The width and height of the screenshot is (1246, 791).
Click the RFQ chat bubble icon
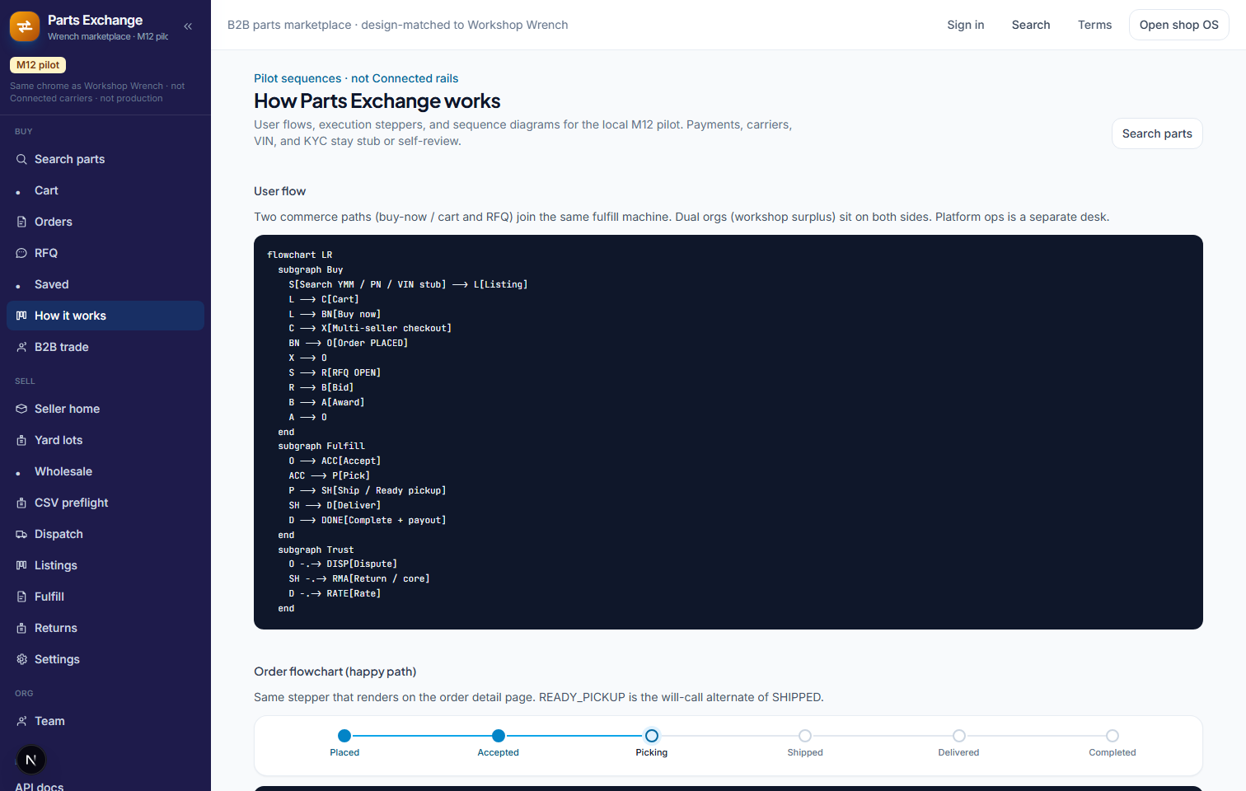coord(21,253)
